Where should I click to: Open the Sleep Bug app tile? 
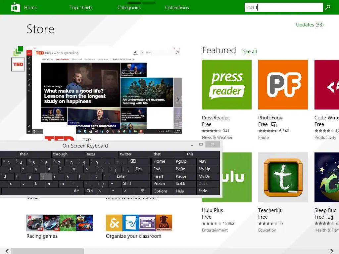tap(327, 177)
